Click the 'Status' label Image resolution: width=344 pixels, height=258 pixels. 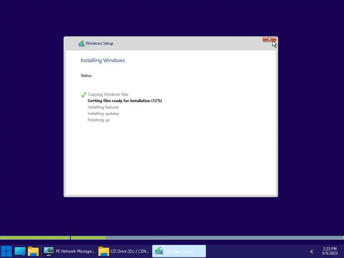pyautogui.click(x=86, y=76)
